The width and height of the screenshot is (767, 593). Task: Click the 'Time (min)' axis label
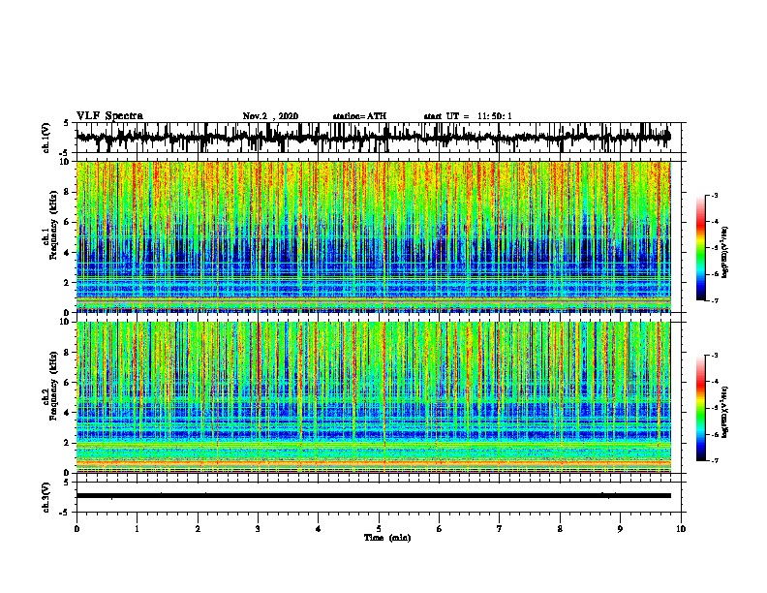387,538
